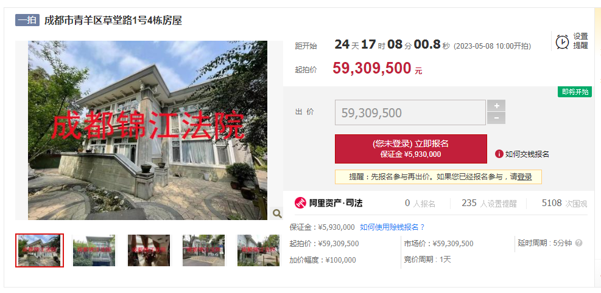This screenshot has height=293, width=601.
Task: Decrease bid with the minus button
Action: click(x=496, y=118)
